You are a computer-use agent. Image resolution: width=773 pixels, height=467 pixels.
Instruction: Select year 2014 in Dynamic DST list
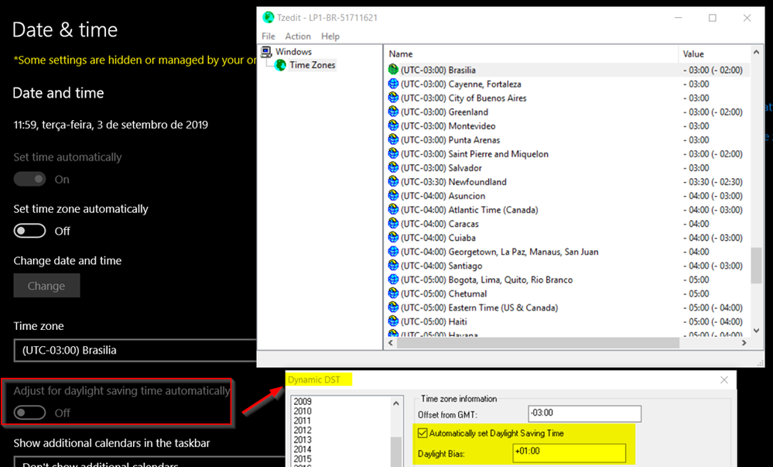pos(303,449)
